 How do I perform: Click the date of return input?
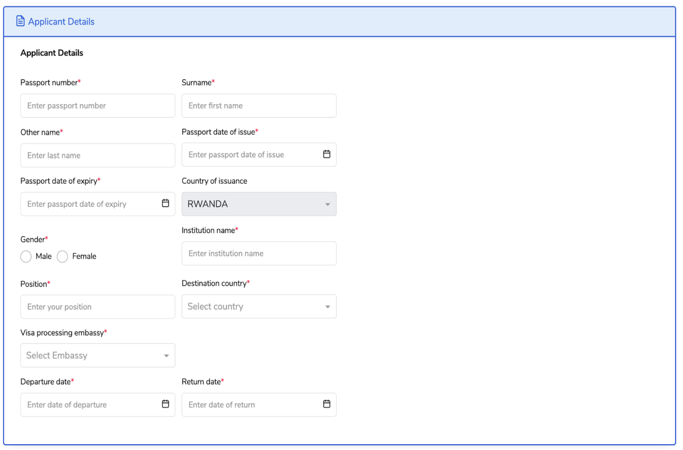[249, 405]
